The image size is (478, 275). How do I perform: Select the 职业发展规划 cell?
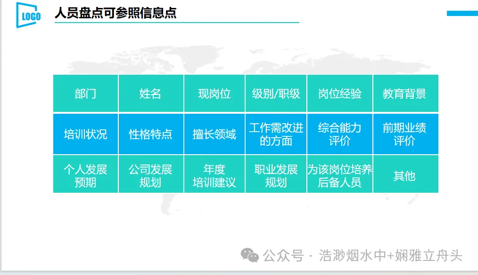tap(276, 174)
